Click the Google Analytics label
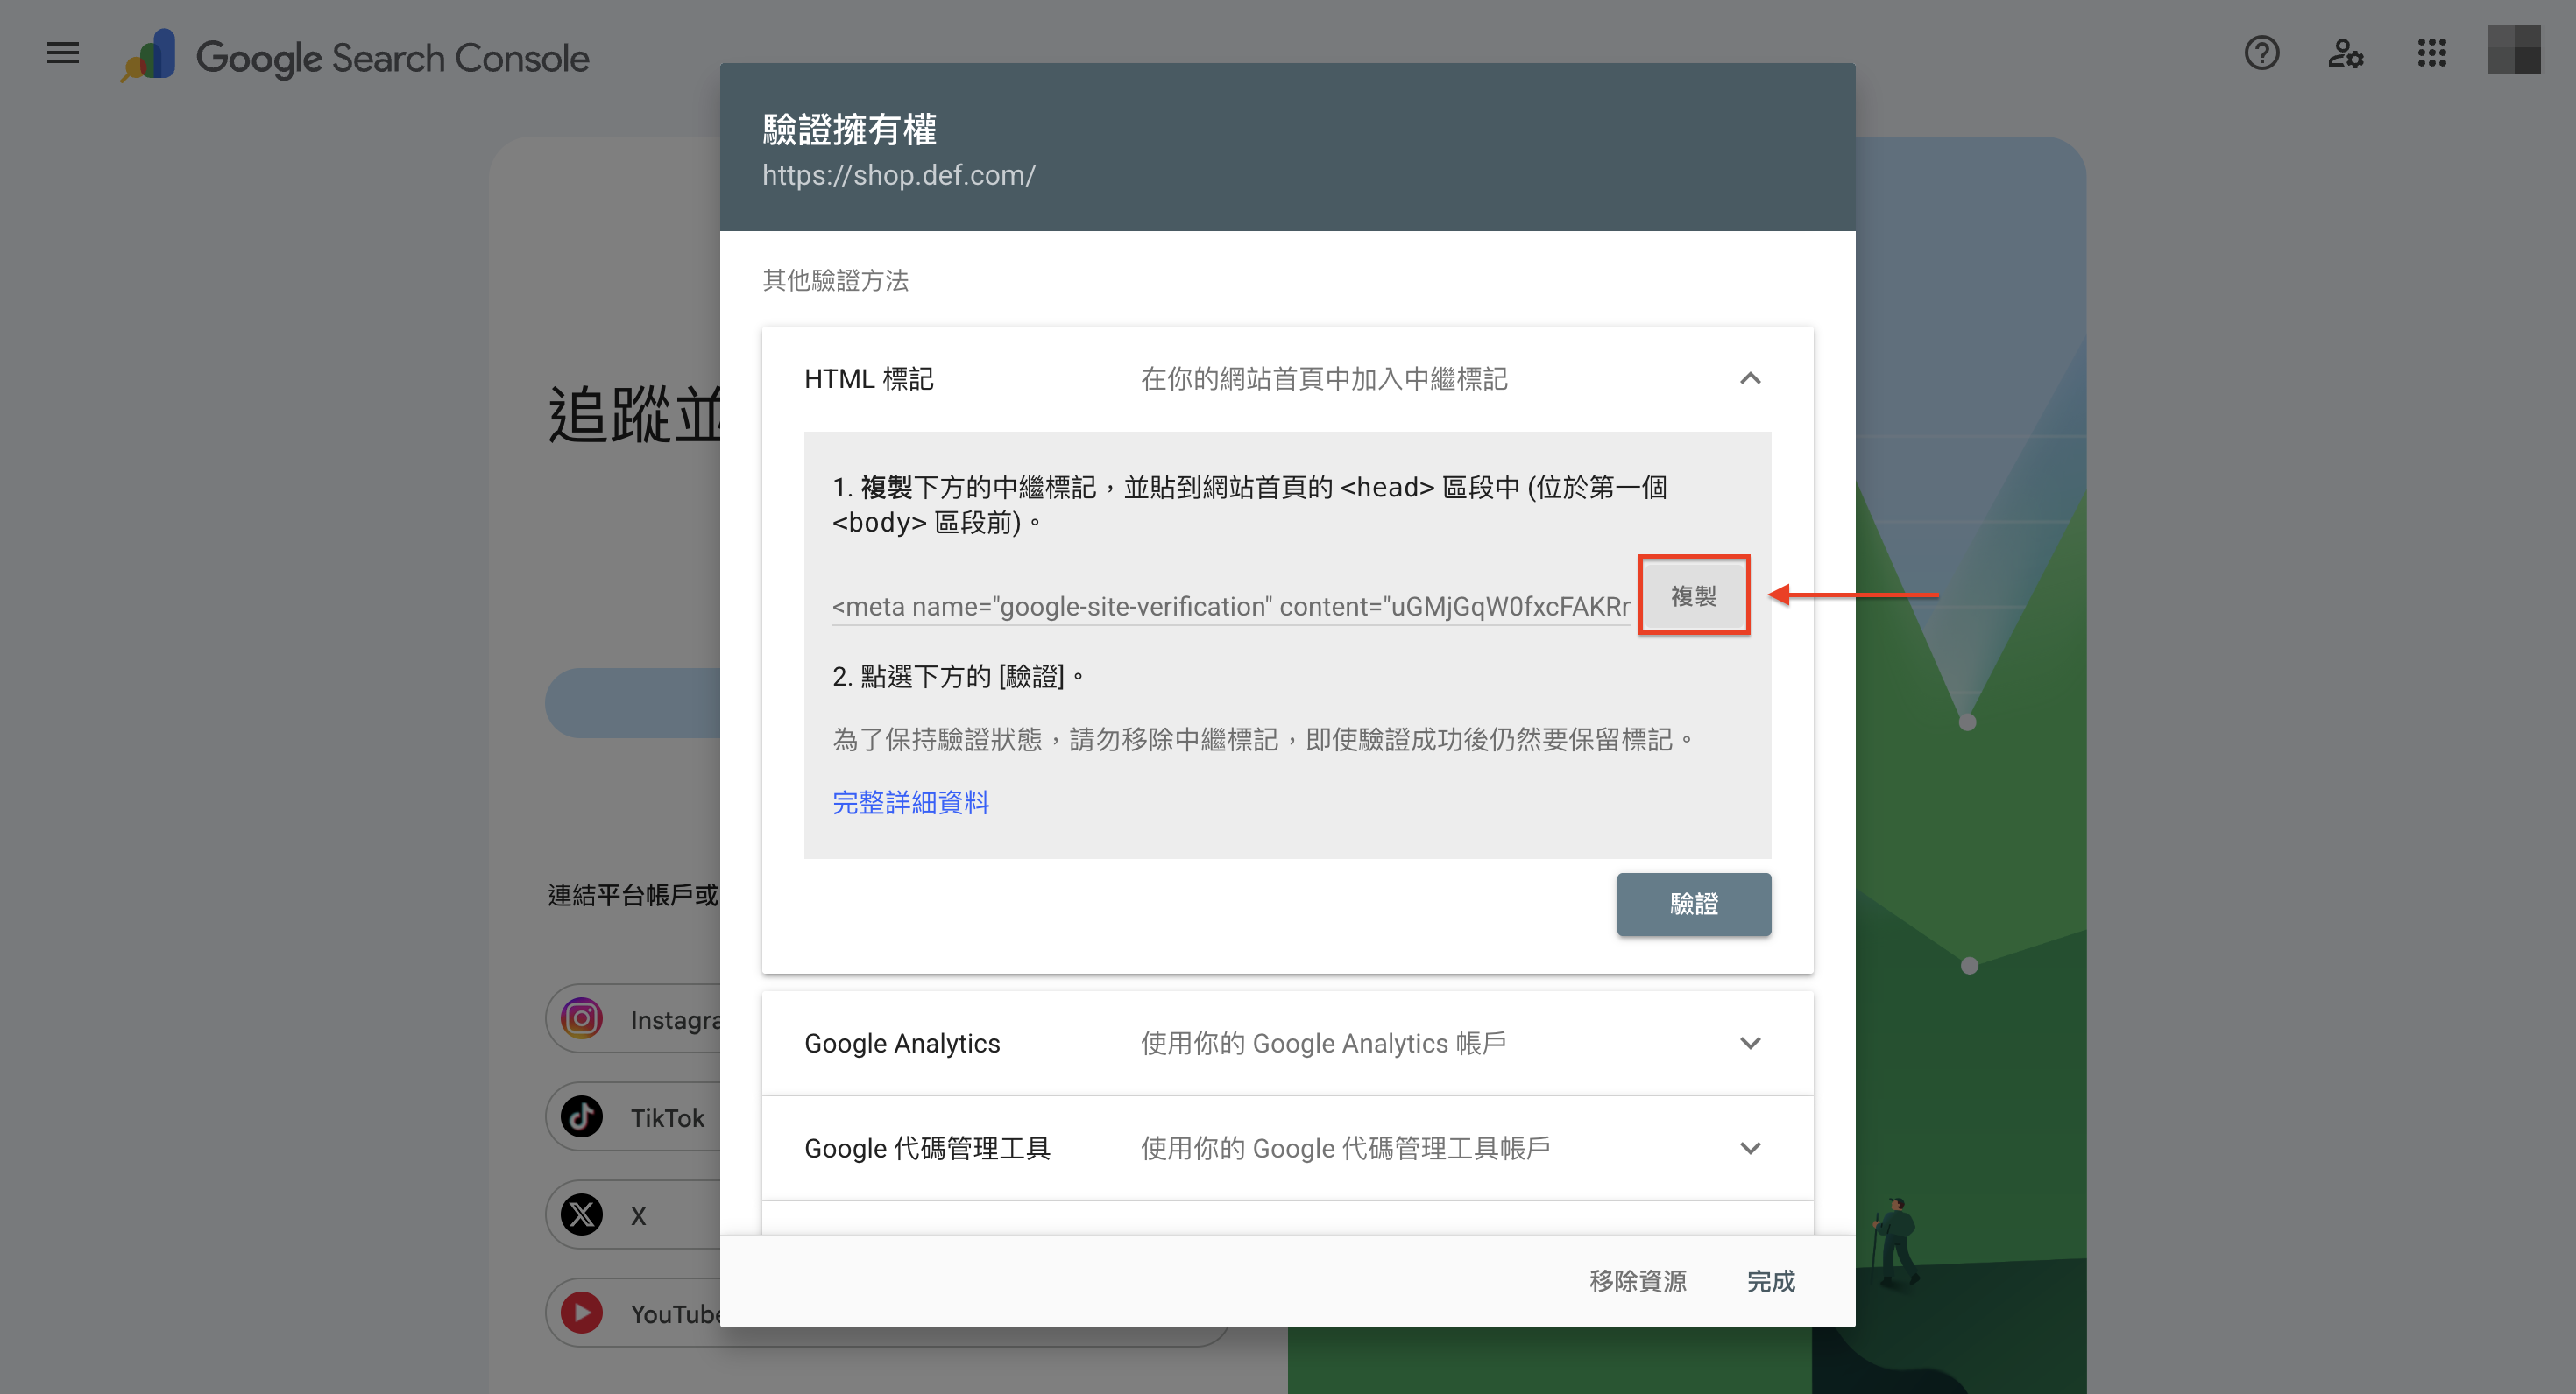Viewport: 2576px width, 1394px height. coord(901,1042)
